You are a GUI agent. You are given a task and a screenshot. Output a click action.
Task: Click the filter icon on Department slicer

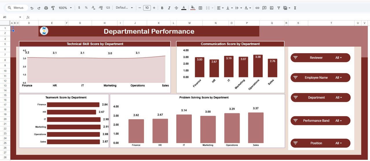tap(295, 98)
